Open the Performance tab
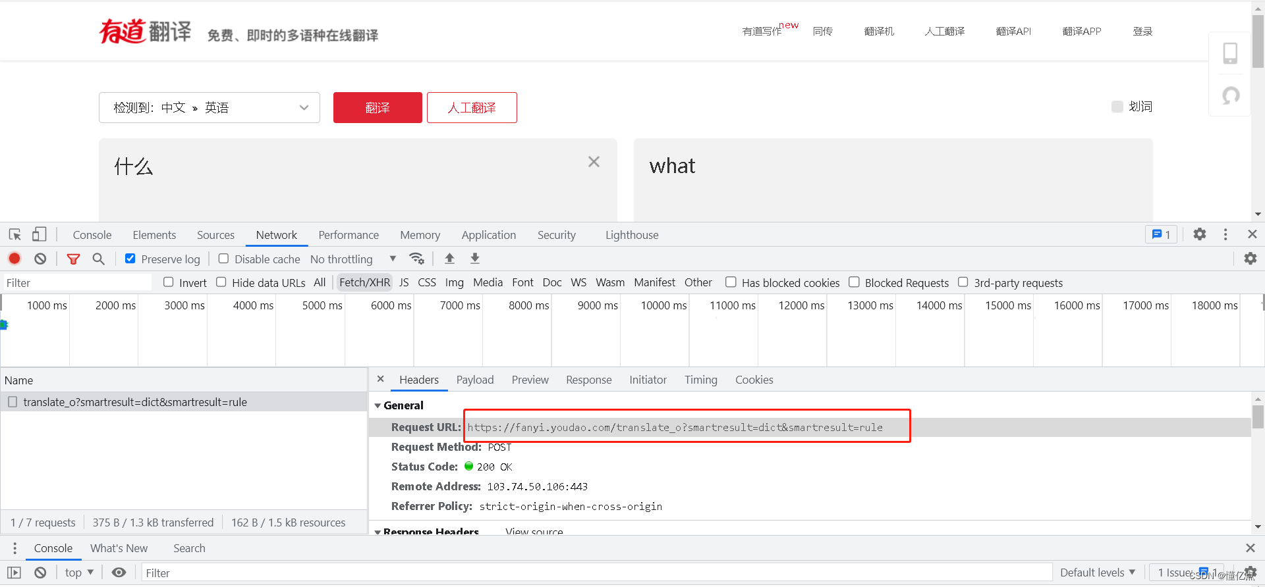This screenshot has height=587, width=1265. pyautogui.click(x=349, y=235)
